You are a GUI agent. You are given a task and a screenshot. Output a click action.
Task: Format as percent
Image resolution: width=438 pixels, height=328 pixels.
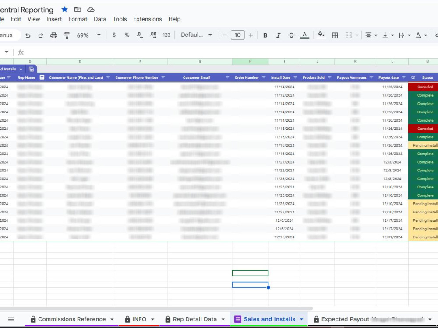127,35
